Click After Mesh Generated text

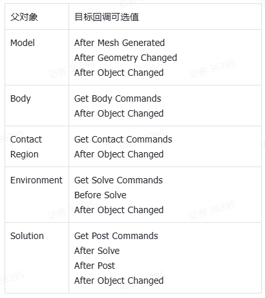pos(120,43)
